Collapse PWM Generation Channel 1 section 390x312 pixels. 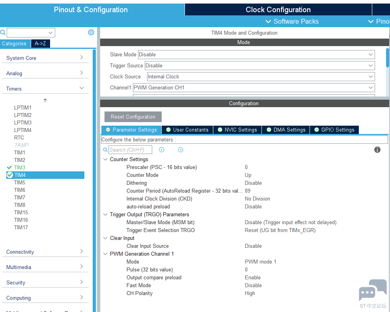pos(105,254)
